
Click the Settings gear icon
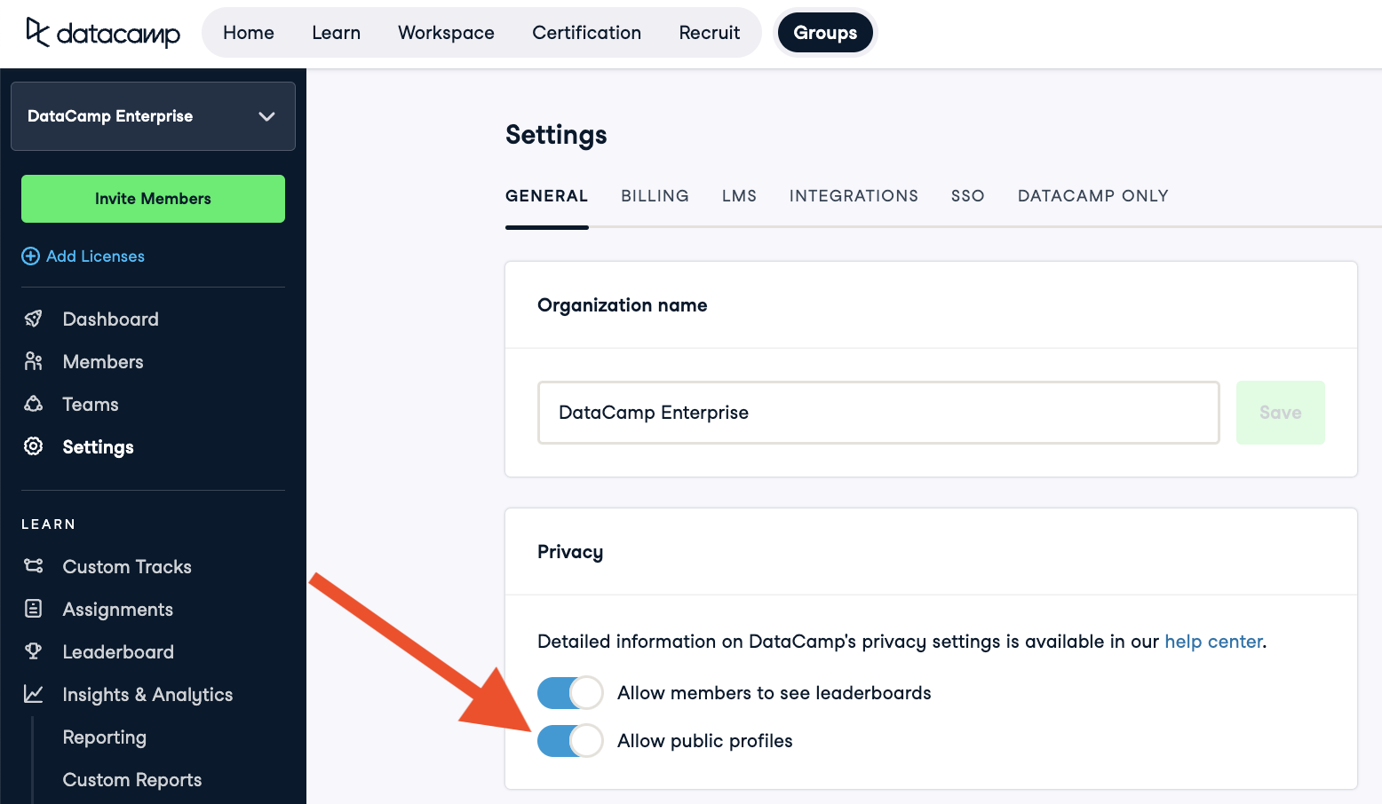34,446
